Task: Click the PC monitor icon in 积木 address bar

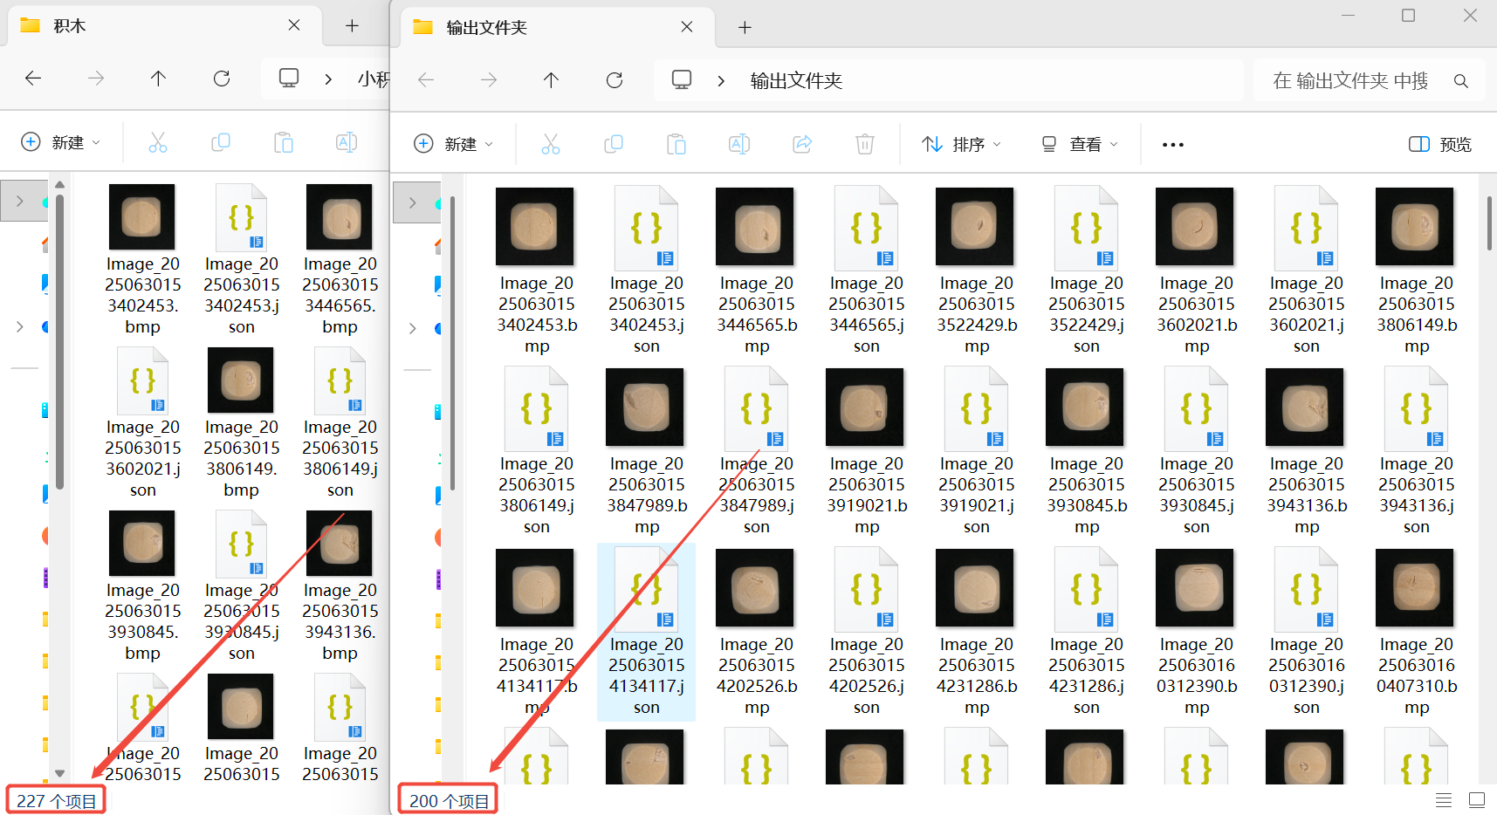Action: (x=289, y=79)
